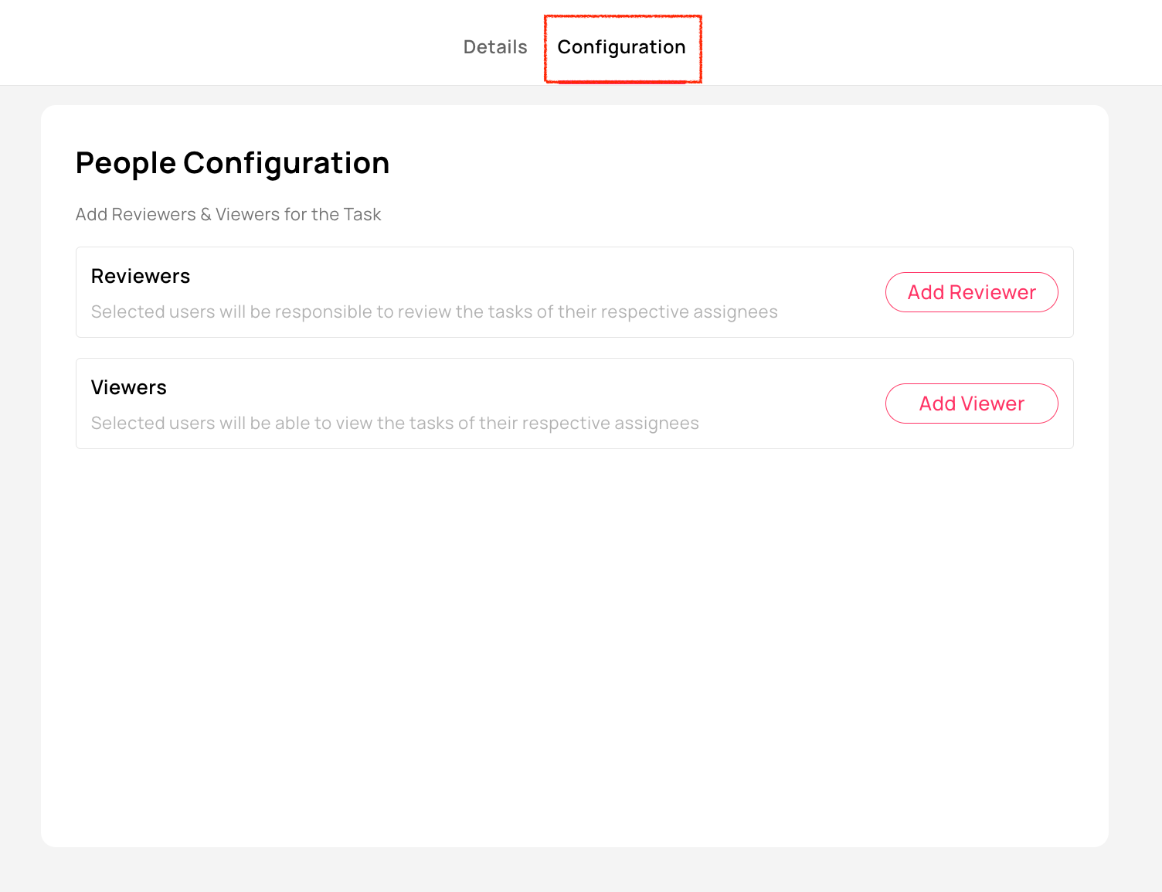Image resolution: width=1162 pixels, height=892 pixels.
Task: Click the red underline beneath Configuration tab
Action: point(621,81)
